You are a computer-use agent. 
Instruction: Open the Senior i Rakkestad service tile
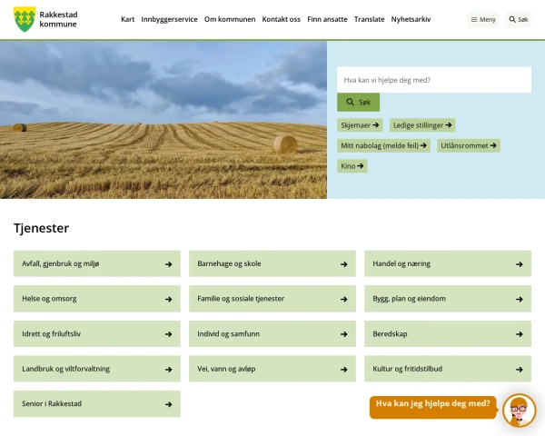tap(96, 403)
